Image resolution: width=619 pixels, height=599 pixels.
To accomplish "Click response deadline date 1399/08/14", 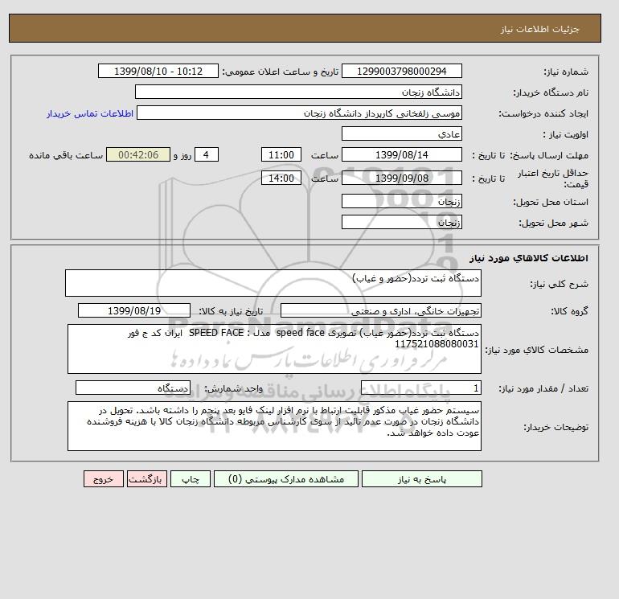I will (x=401, y=155).
